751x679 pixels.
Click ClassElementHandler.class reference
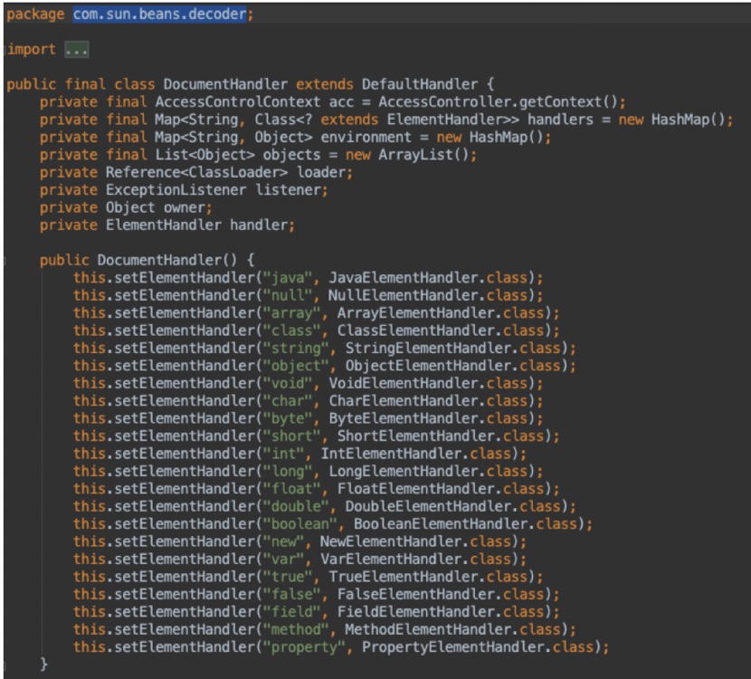(x=441, y=330)
